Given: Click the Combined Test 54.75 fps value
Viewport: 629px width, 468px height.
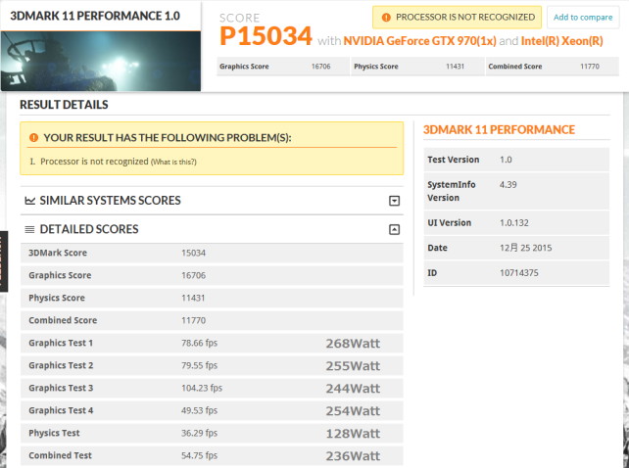Looking at the screenshot, I should click(199, 455).
